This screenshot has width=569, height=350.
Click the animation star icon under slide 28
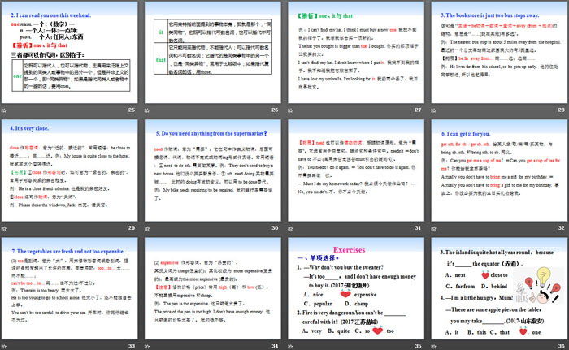433,110
